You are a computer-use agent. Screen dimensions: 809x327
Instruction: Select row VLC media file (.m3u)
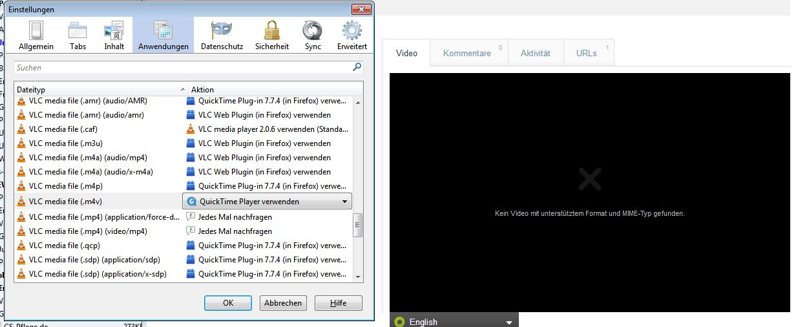tap(184, 143)
